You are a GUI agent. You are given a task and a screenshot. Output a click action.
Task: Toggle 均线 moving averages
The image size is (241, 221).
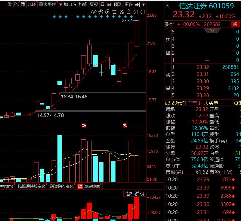pos(83,4)
